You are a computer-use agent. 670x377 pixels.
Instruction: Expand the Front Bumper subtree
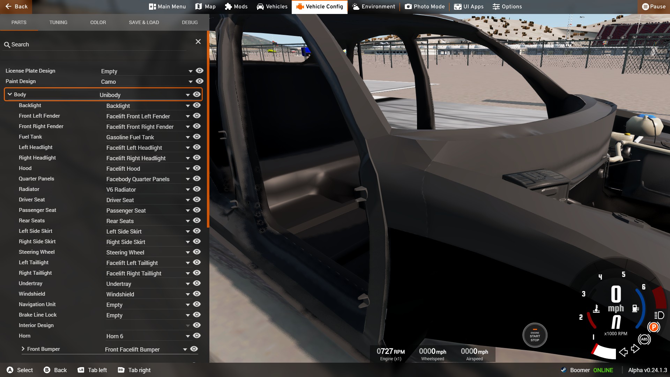coord(23,349)
